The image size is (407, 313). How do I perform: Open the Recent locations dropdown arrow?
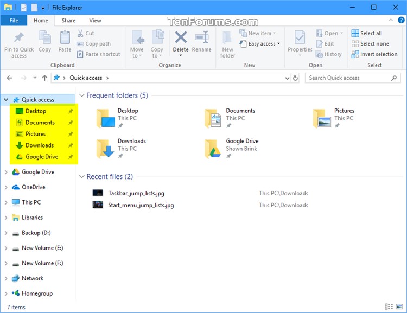point(35,78)
